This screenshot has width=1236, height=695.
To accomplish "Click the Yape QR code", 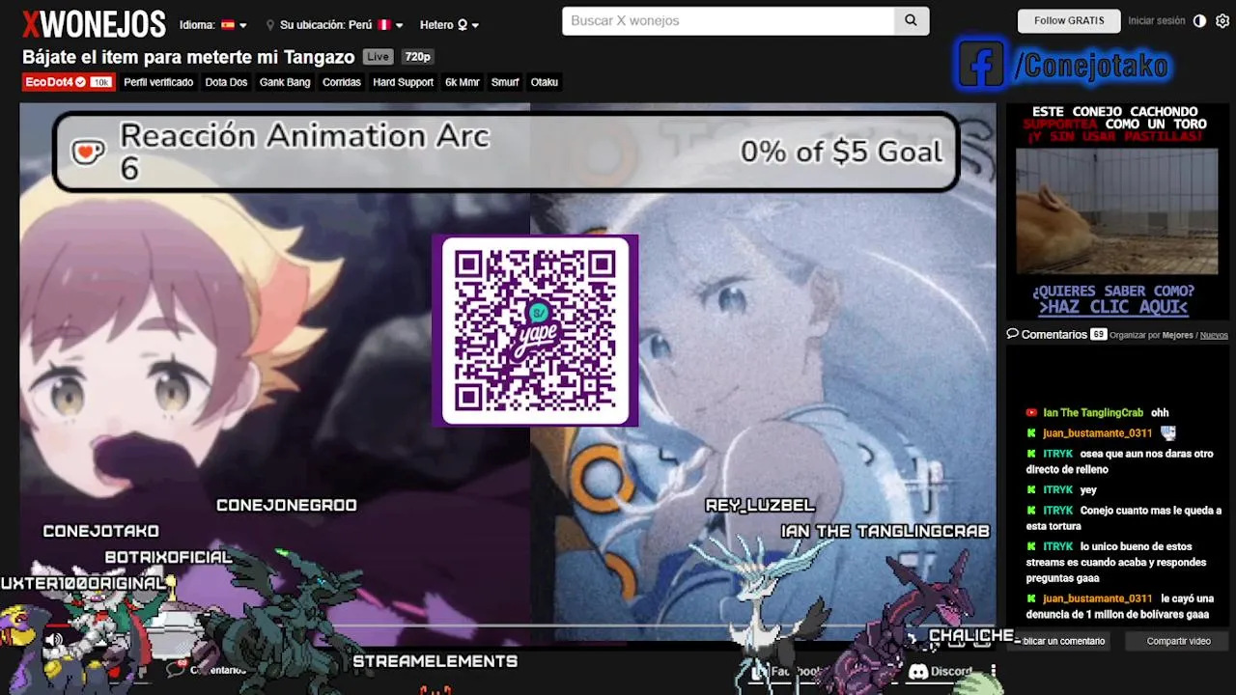I will click(x=535, y=330).
